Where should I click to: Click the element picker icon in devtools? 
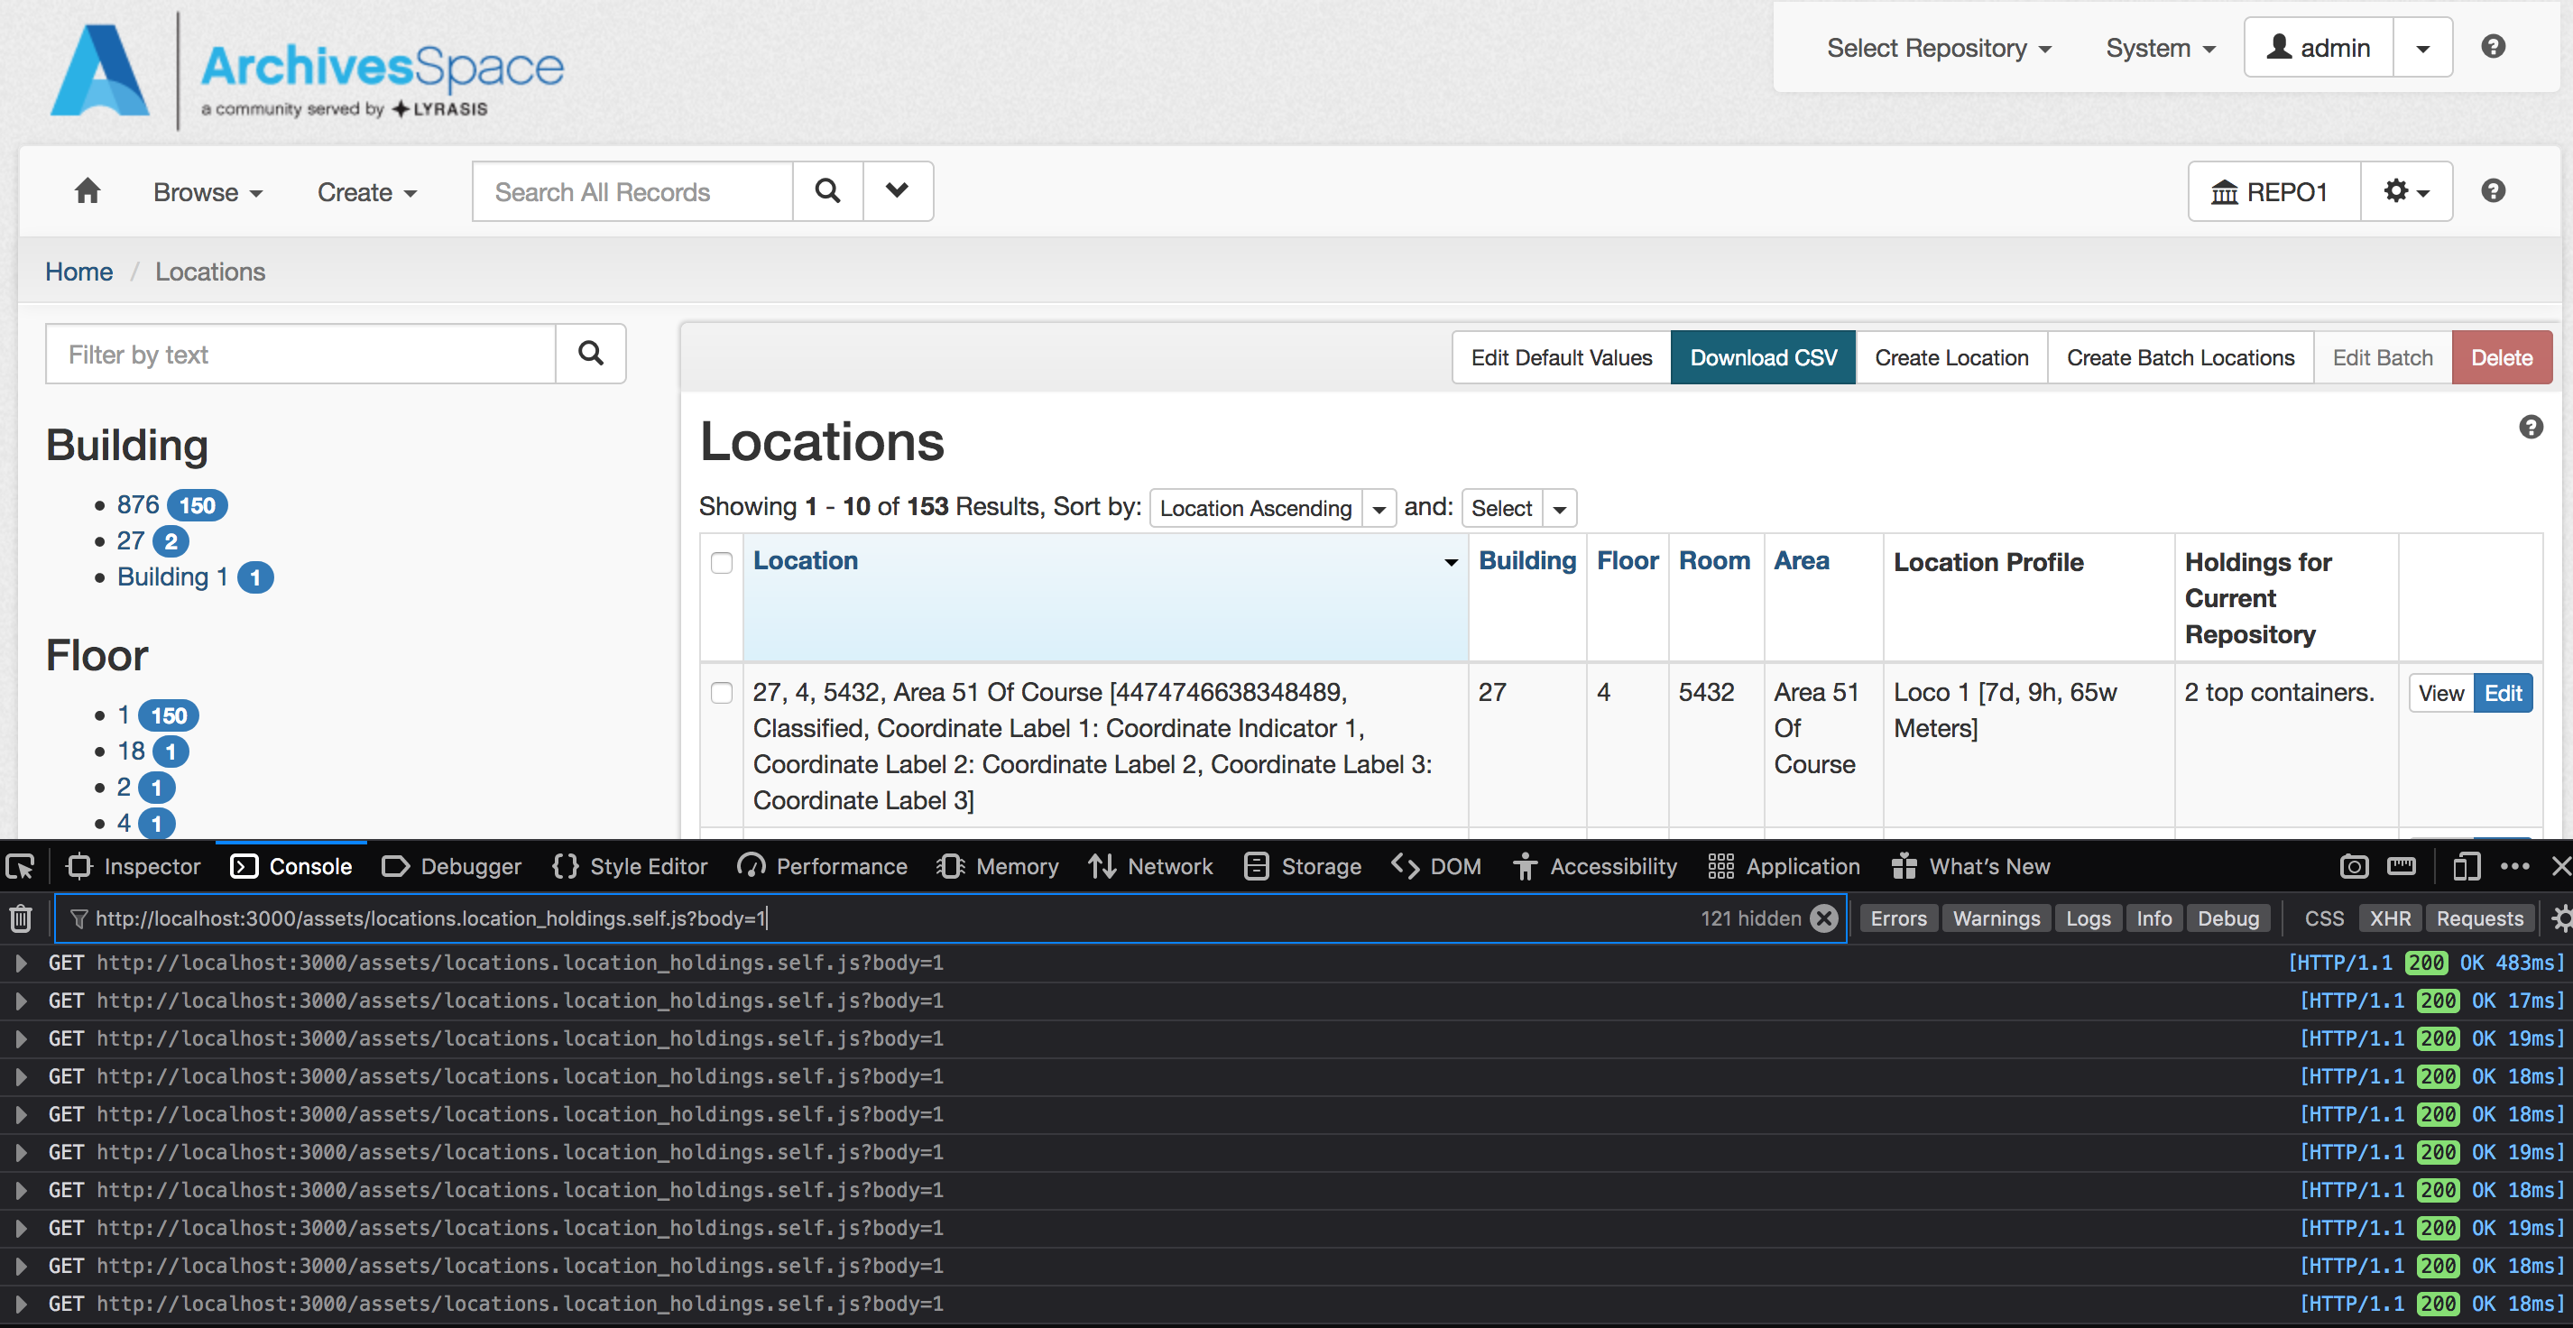coord(20,866)
